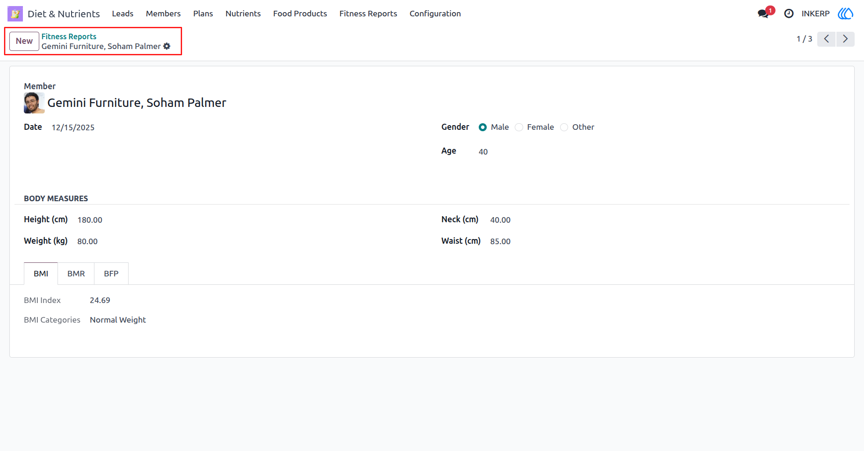
Task: Switch to the BFP tab
Action: 111,274
